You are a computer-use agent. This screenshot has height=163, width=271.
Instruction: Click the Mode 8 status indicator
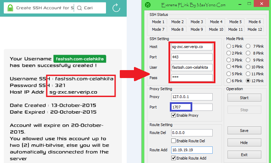(x=177, y=29)
